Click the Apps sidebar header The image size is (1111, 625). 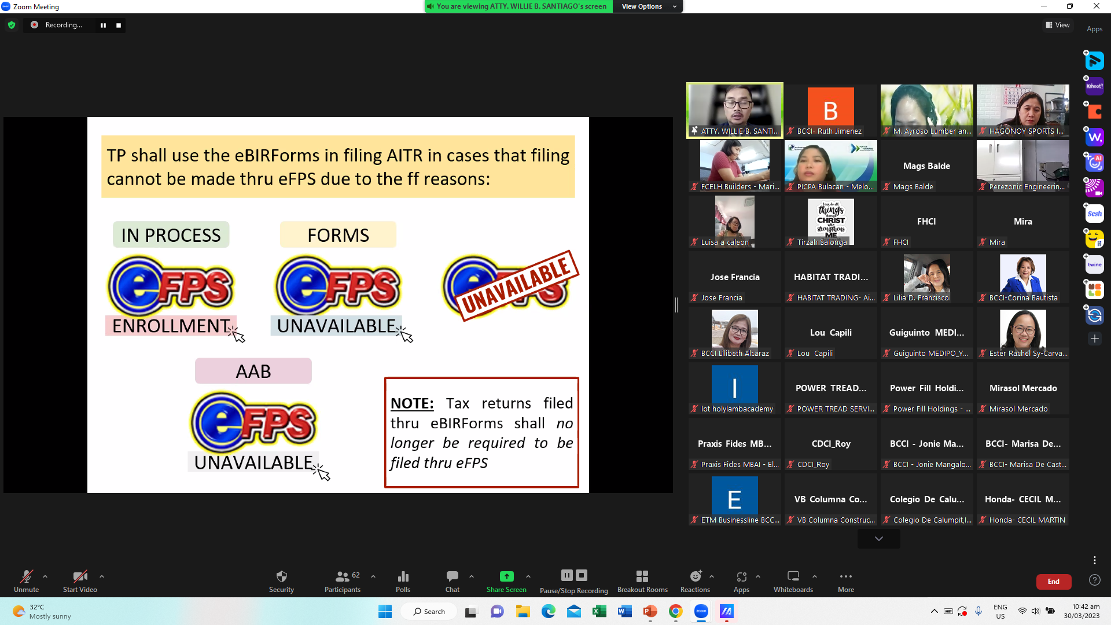tap(1094, 29)
